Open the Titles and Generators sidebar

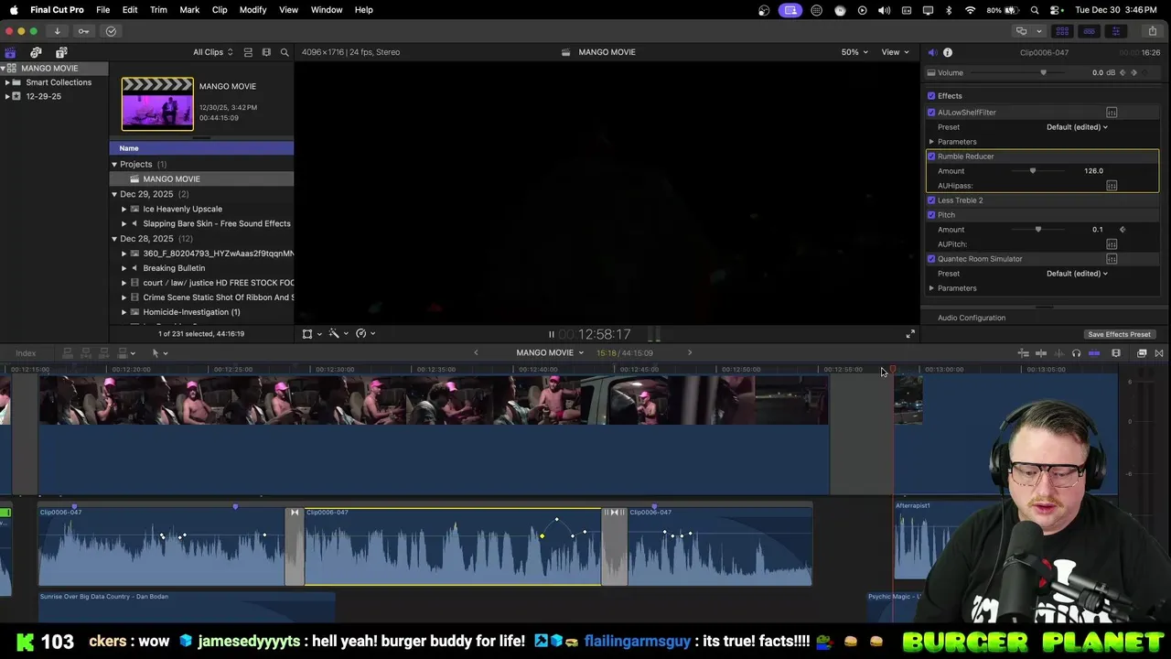tap(61, 52)
